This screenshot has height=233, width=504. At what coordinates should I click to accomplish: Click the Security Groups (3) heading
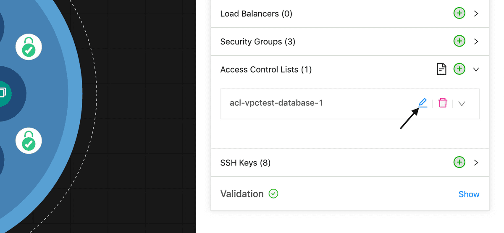pos(258,42)
